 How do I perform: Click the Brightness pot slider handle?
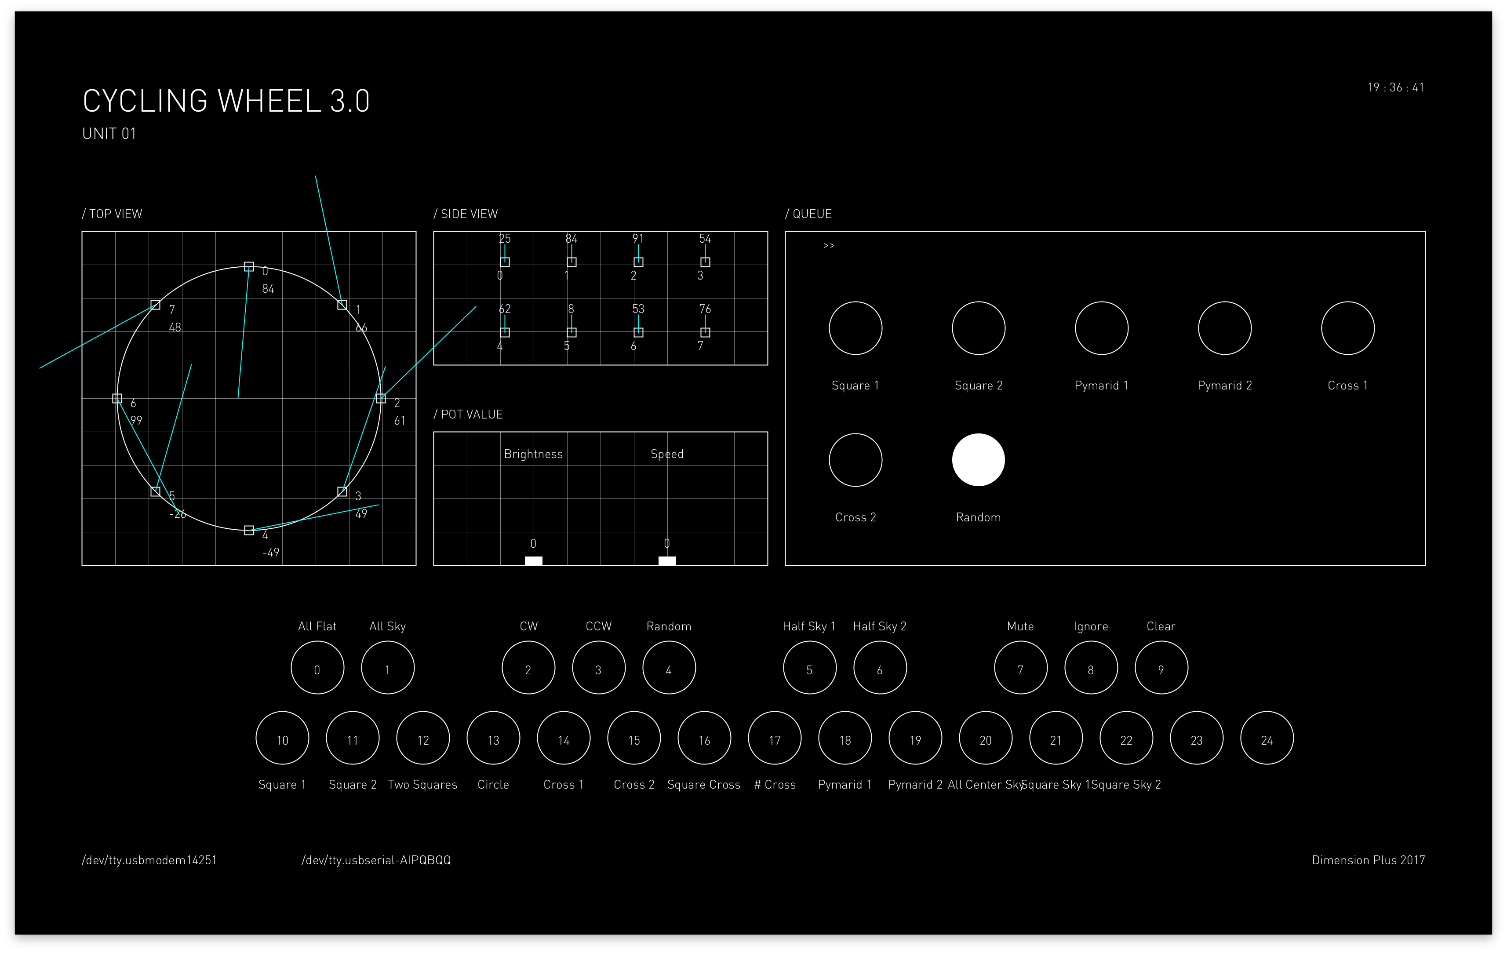533,560
